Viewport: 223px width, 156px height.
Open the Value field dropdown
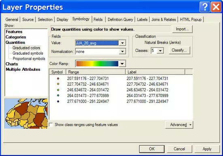click(x=122, y=43)
